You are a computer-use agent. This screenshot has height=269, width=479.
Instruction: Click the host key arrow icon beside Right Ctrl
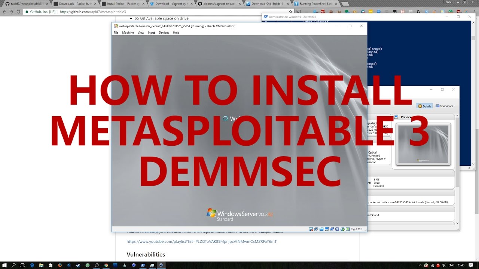348,229
